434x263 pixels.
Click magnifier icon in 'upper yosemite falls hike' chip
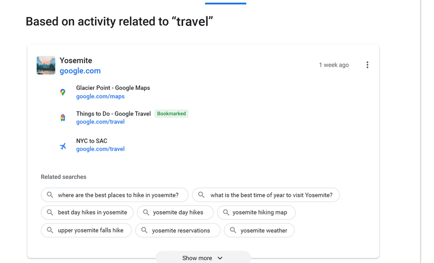(x=50, y=230)
